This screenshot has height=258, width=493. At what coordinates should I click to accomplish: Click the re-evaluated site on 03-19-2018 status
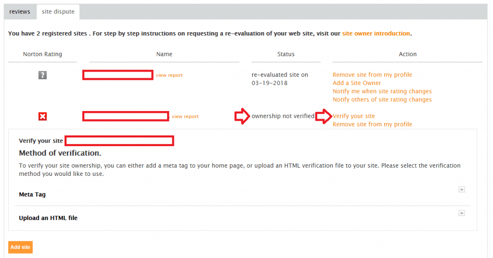tap(280, 79)
